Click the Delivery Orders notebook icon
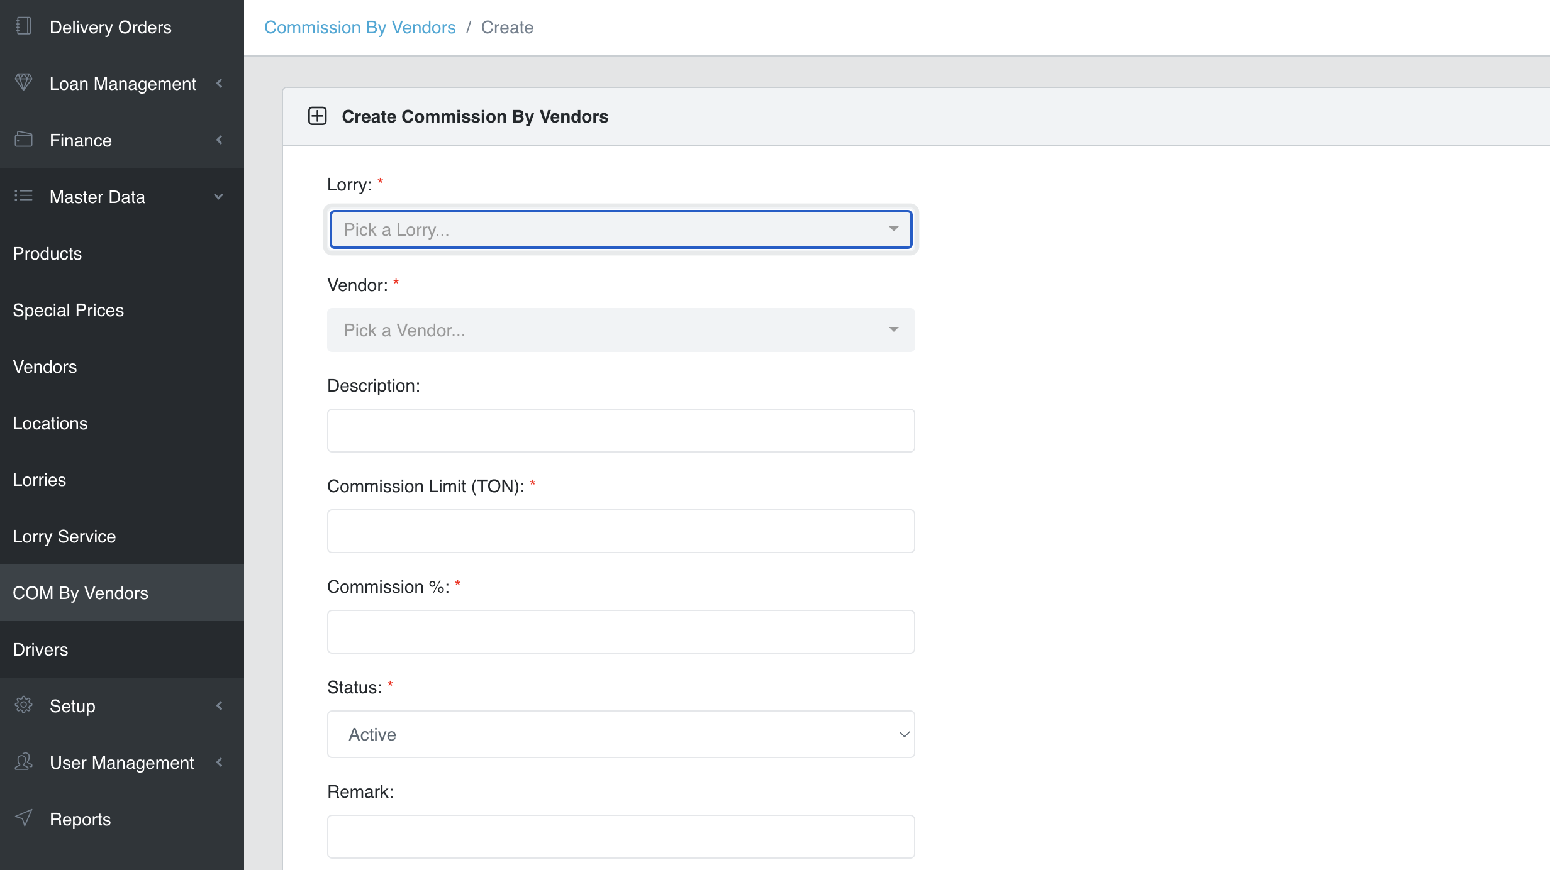The width and height of the screenshot is (1550, 870). tap(23, 26)
